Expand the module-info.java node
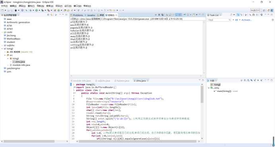 point(8,65)
